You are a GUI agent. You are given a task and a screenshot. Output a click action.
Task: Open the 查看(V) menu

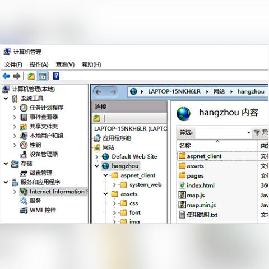click(65, 64)
